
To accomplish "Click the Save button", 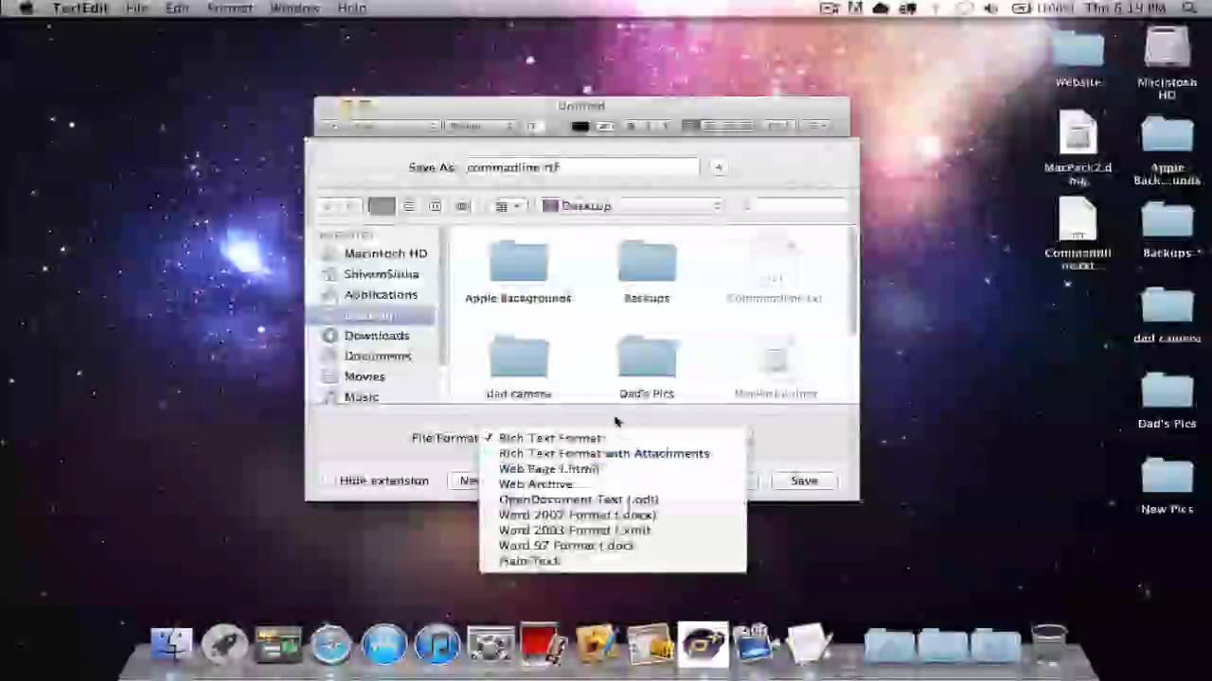I will [x=804, y=480].
